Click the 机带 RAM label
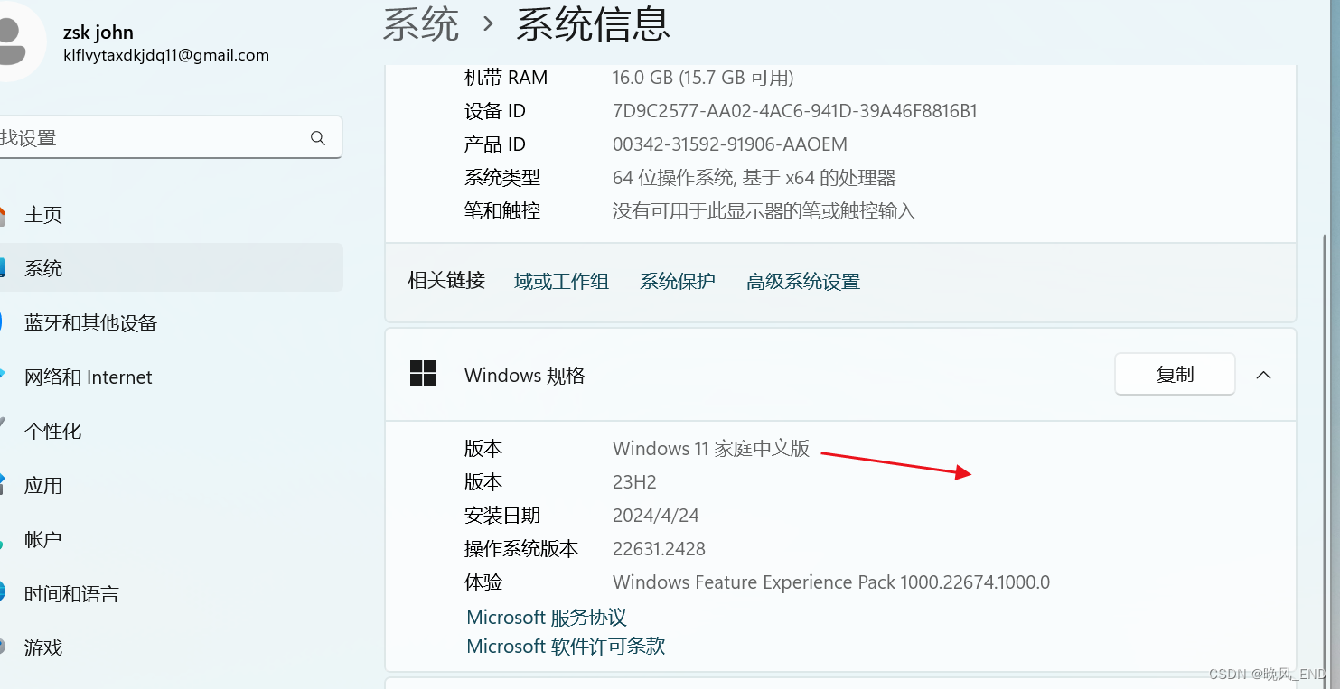The height and width of the screenshot is (689, 1340). coord(506,78)
